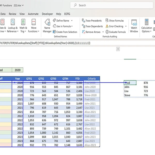Click the Watch Window icon
Screen dimensions: 155x155
click(x=134, y=26)
